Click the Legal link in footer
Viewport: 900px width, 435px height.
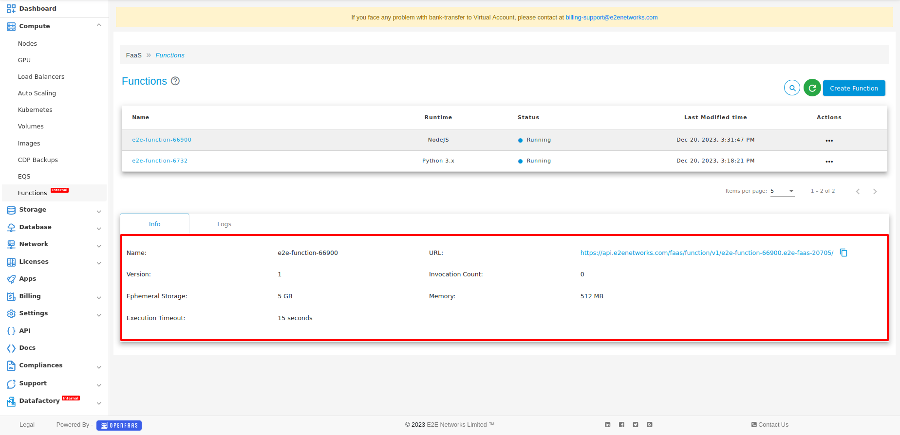click(x=27, y=425)
